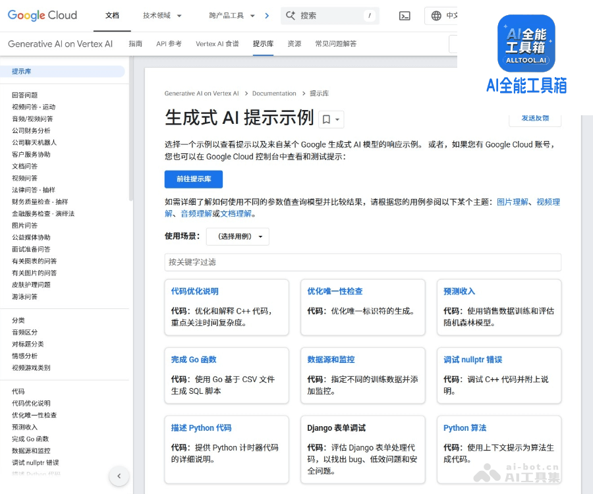
Task: Open the Vertex AI 食谱 tab
Action: coord(217,44)
